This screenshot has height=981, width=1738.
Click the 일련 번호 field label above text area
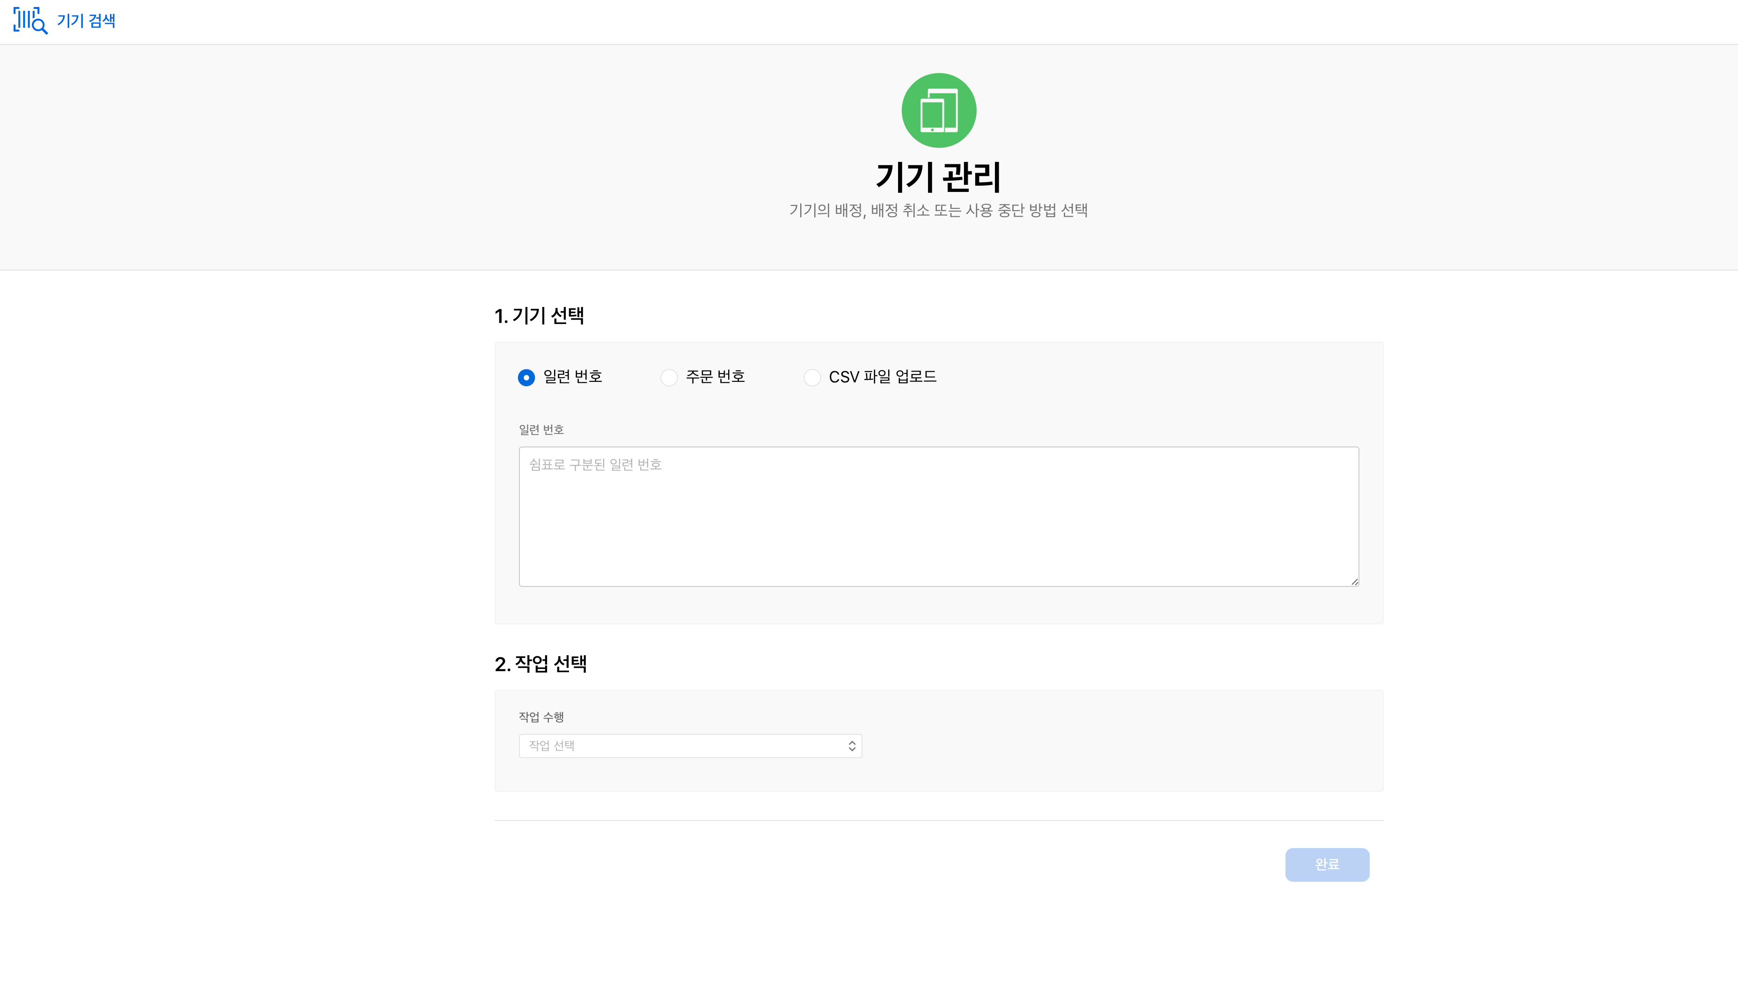click(541, 430)
